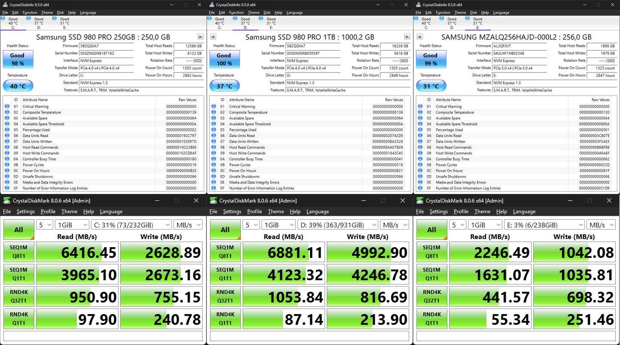Click Data Units Read status orb in 980 PRO 1TB window
The height and width of the screenshot is (345, 620).
tap(213, 136)
